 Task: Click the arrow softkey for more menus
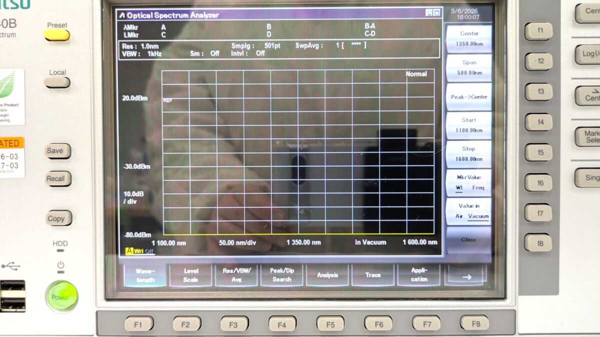pyautogui.click(x=466, y=276)
